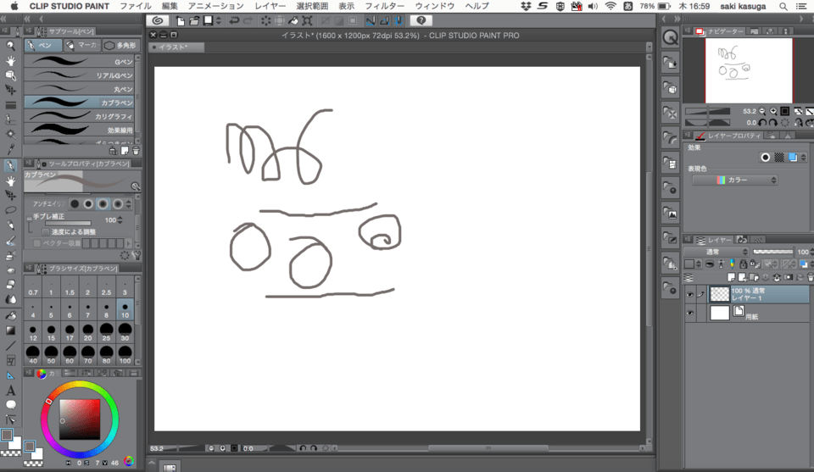Select the text tool (A)
This screenshot has width=814, height=472.
[11, 391]
